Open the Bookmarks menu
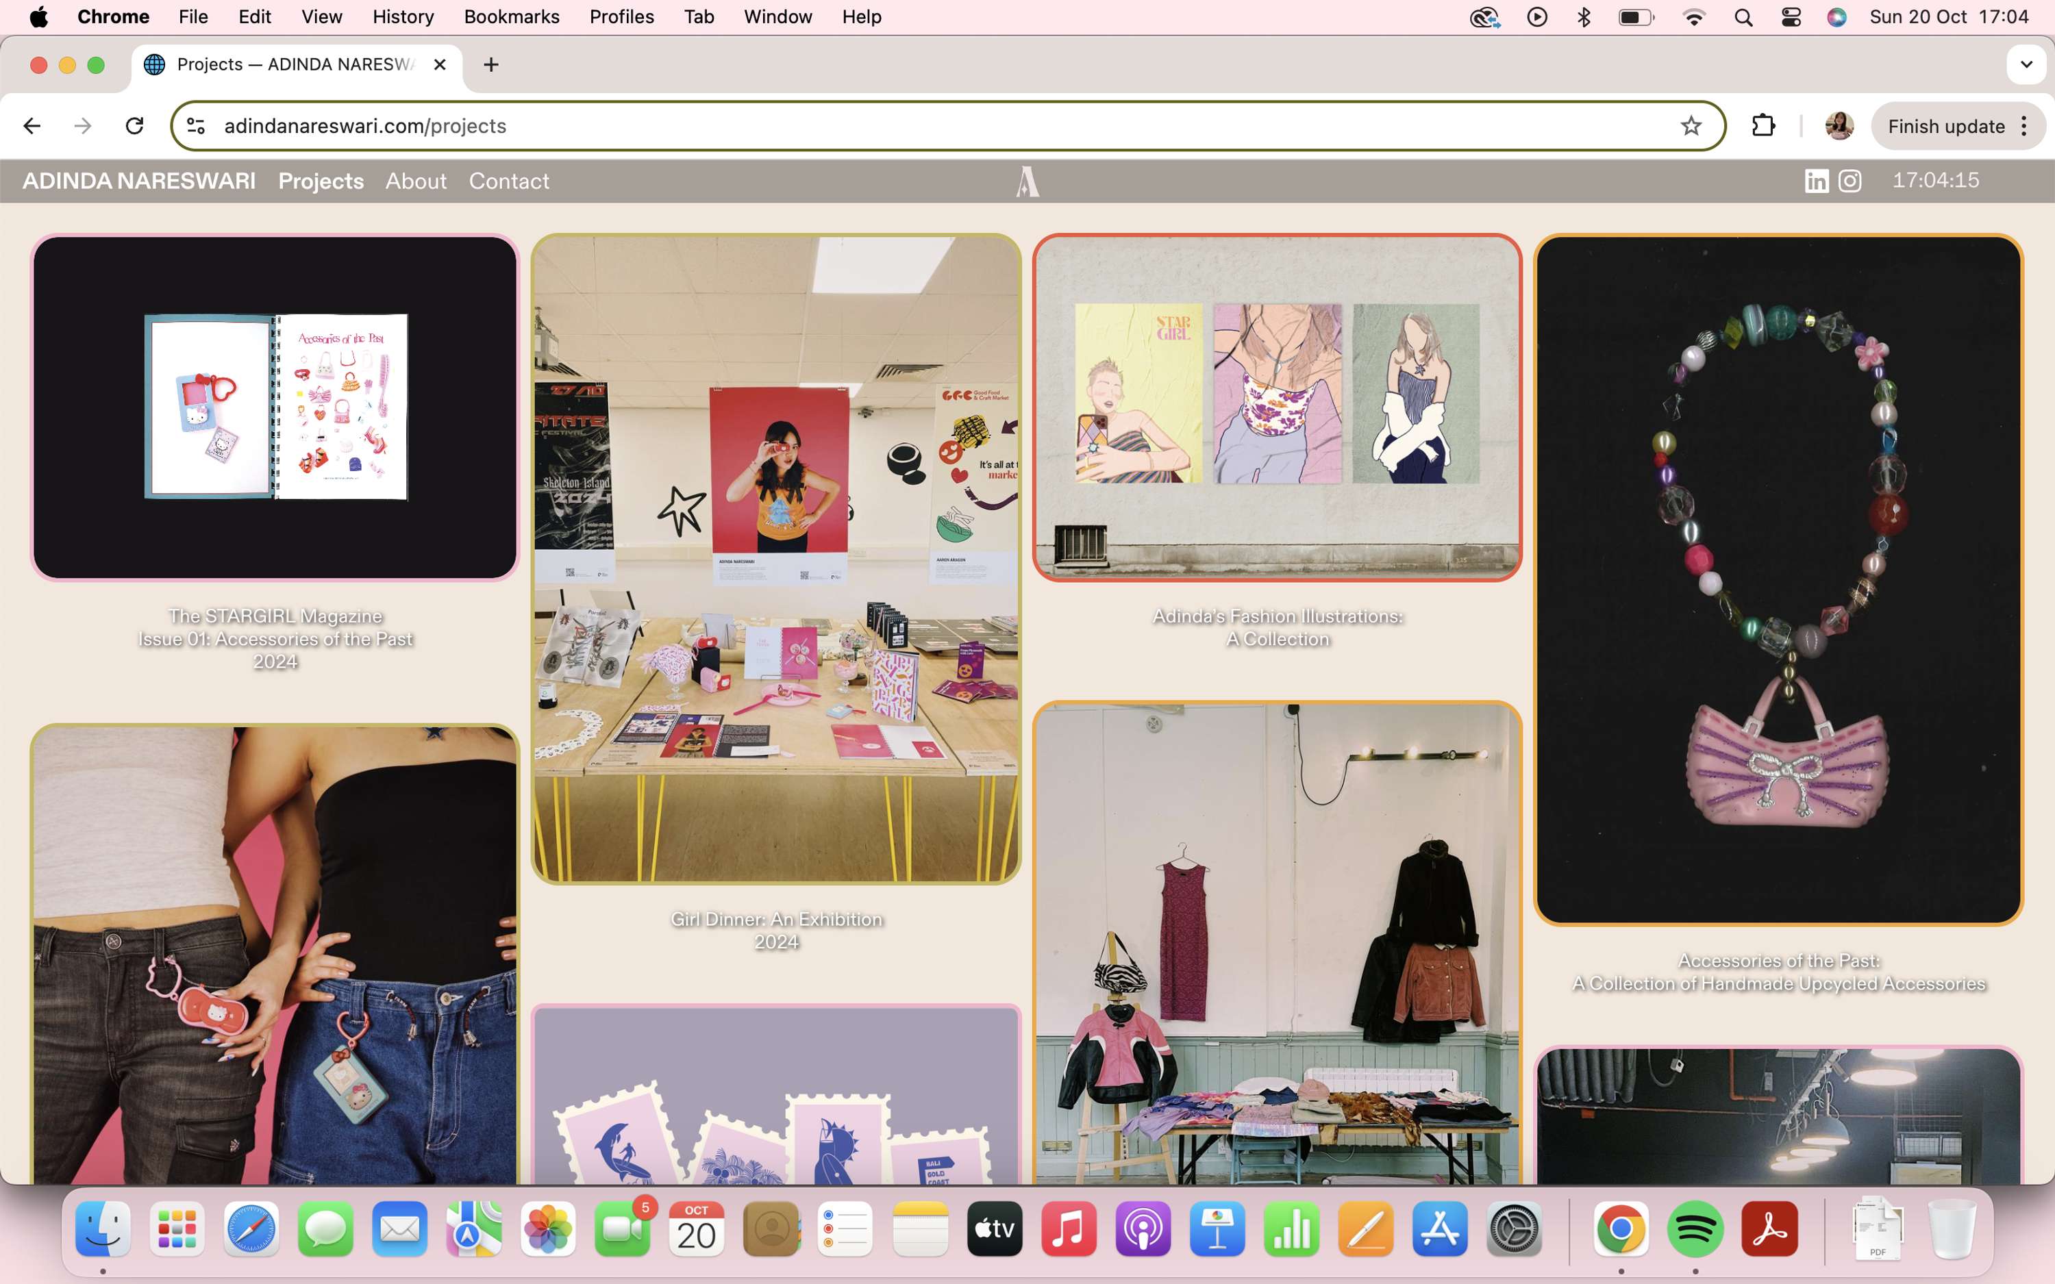2055x1284 pixels. click(x=511, y=17)
